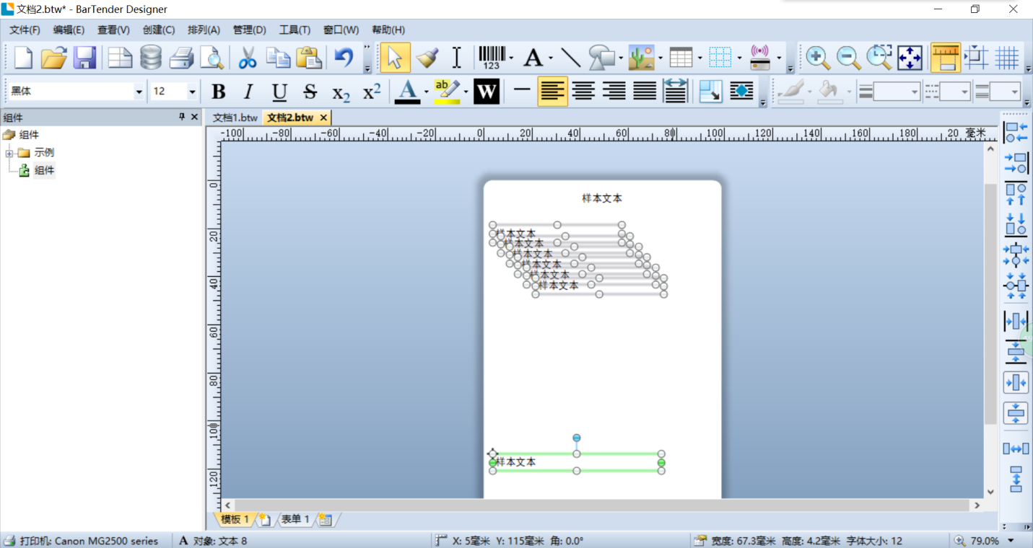
Task: Fit the template to window
Action: pos(910,58)
